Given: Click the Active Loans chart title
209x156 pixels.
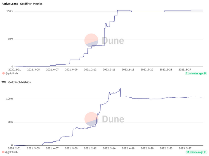Looking at the screenshot, I should 10,4.
